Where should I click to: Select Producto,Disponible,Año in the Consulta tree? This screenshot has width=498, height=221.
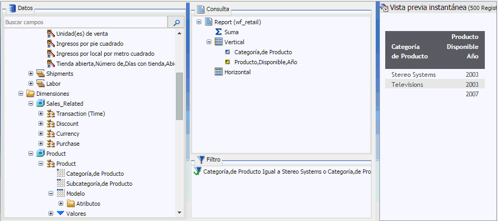click(x=266, y=63)
